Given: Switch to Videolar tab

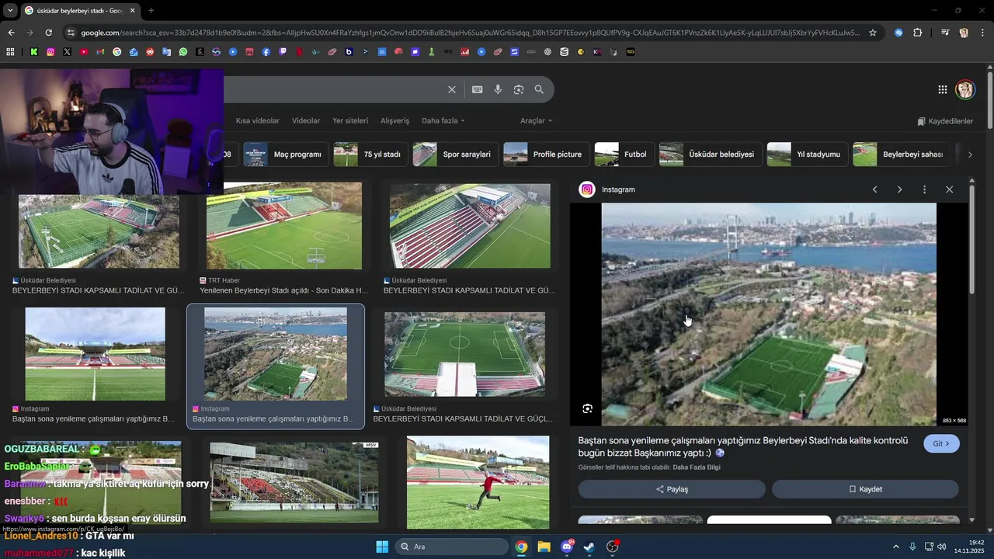Looking at the screenshot, I should pos(306,120).
